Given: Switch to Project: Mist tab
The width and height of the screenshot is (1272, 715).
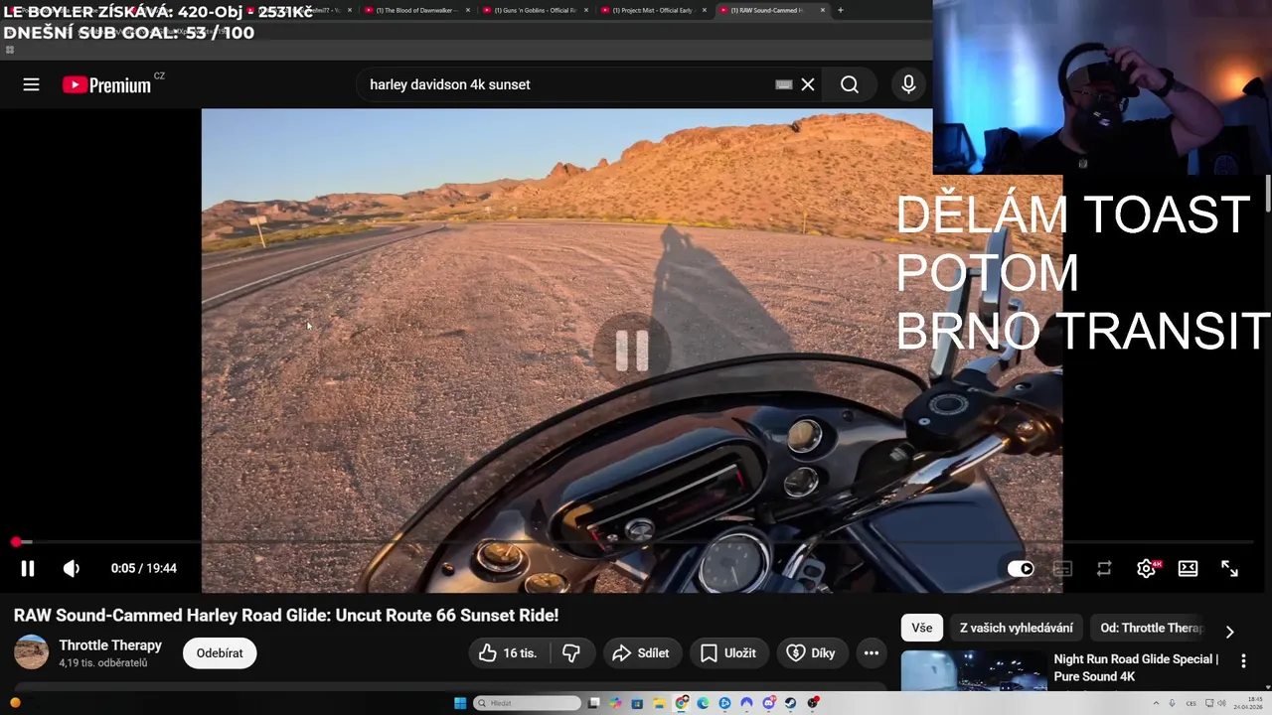Looking at the screenshot, I should (x=653, y=10).
